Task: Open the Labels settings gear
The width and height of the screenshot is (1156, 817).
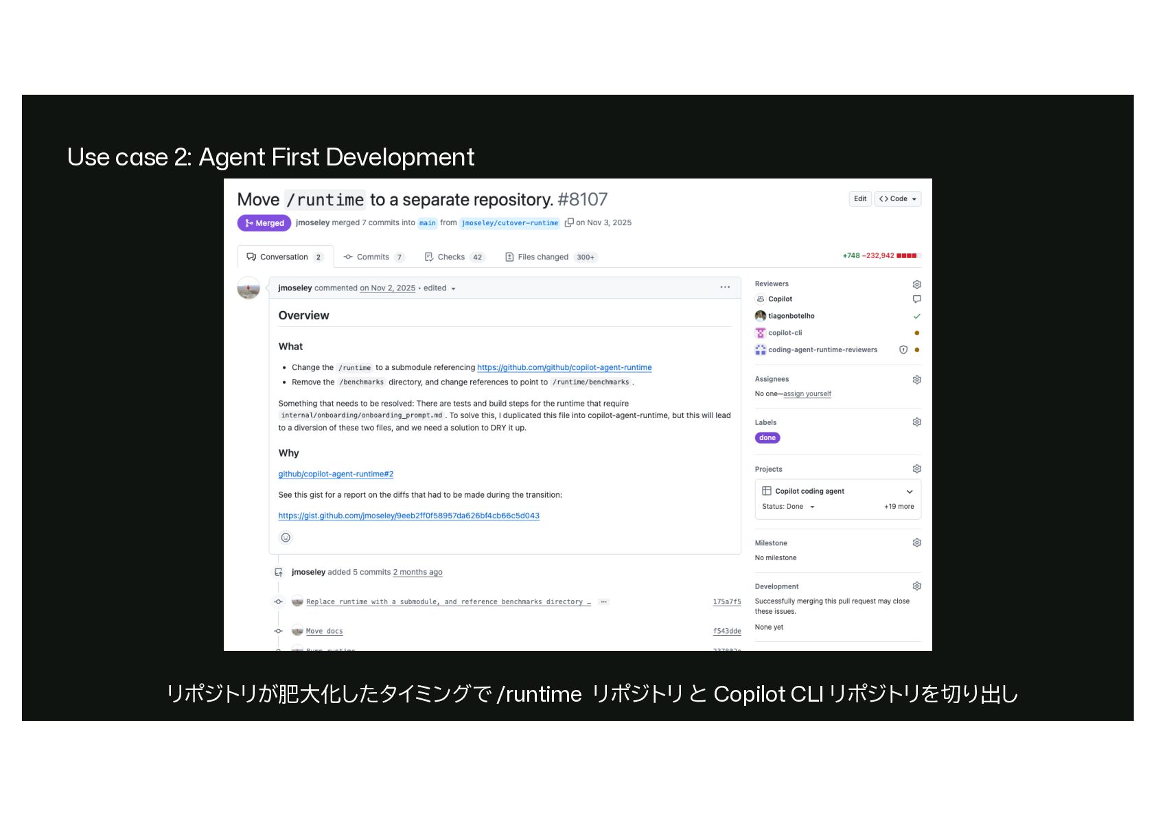Action: pyautogui.click(x=916, y=422)
